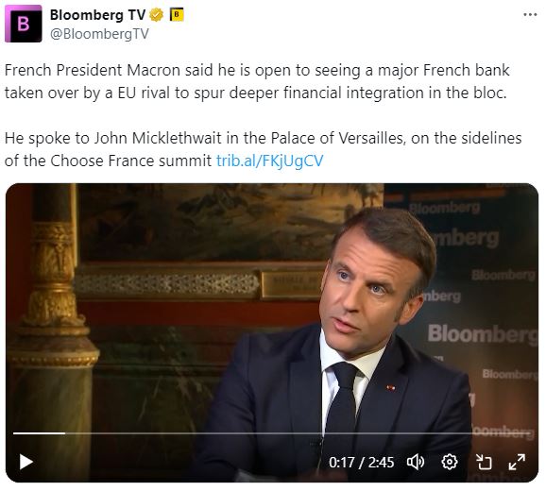Open the three-dot more options menu
Viewport: 546px width, 491px height.
coord(530,14)
